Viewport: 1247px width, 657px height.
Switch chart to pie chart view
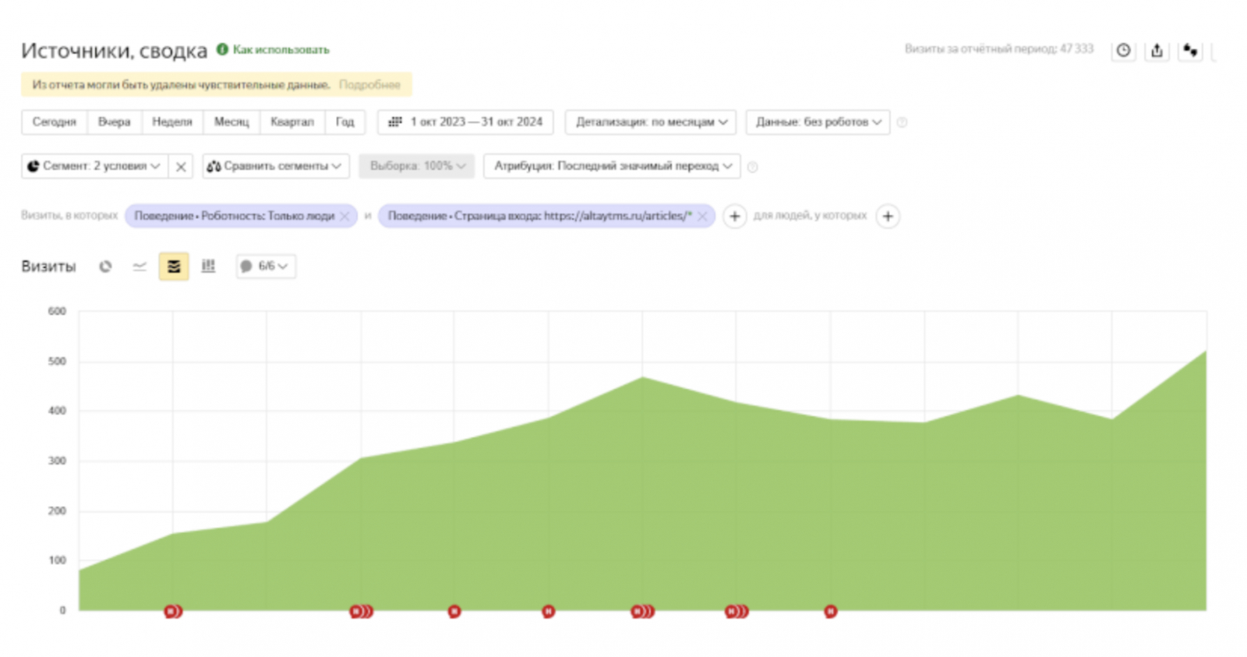pyautogui.click(x=105, y=267)
